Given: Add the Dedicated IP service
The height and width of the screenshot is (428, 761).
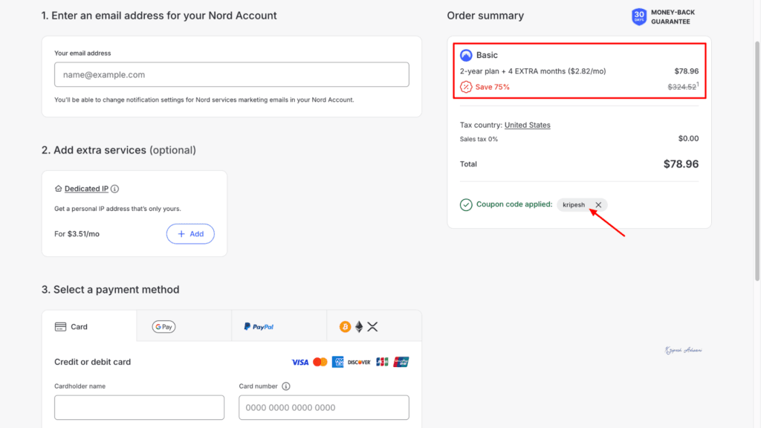Looking at the screenshot, I should point(190,234).
